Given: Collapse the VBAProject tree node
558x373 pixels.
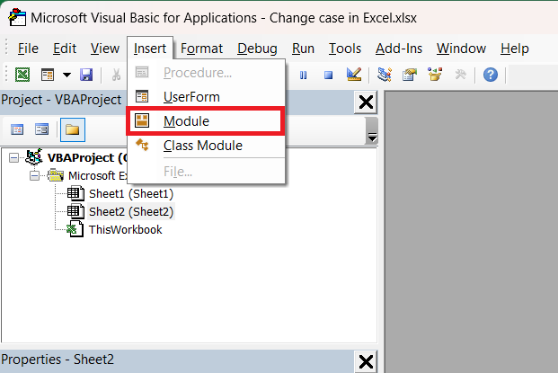Looking at the screenshot, I should point(13,157).
